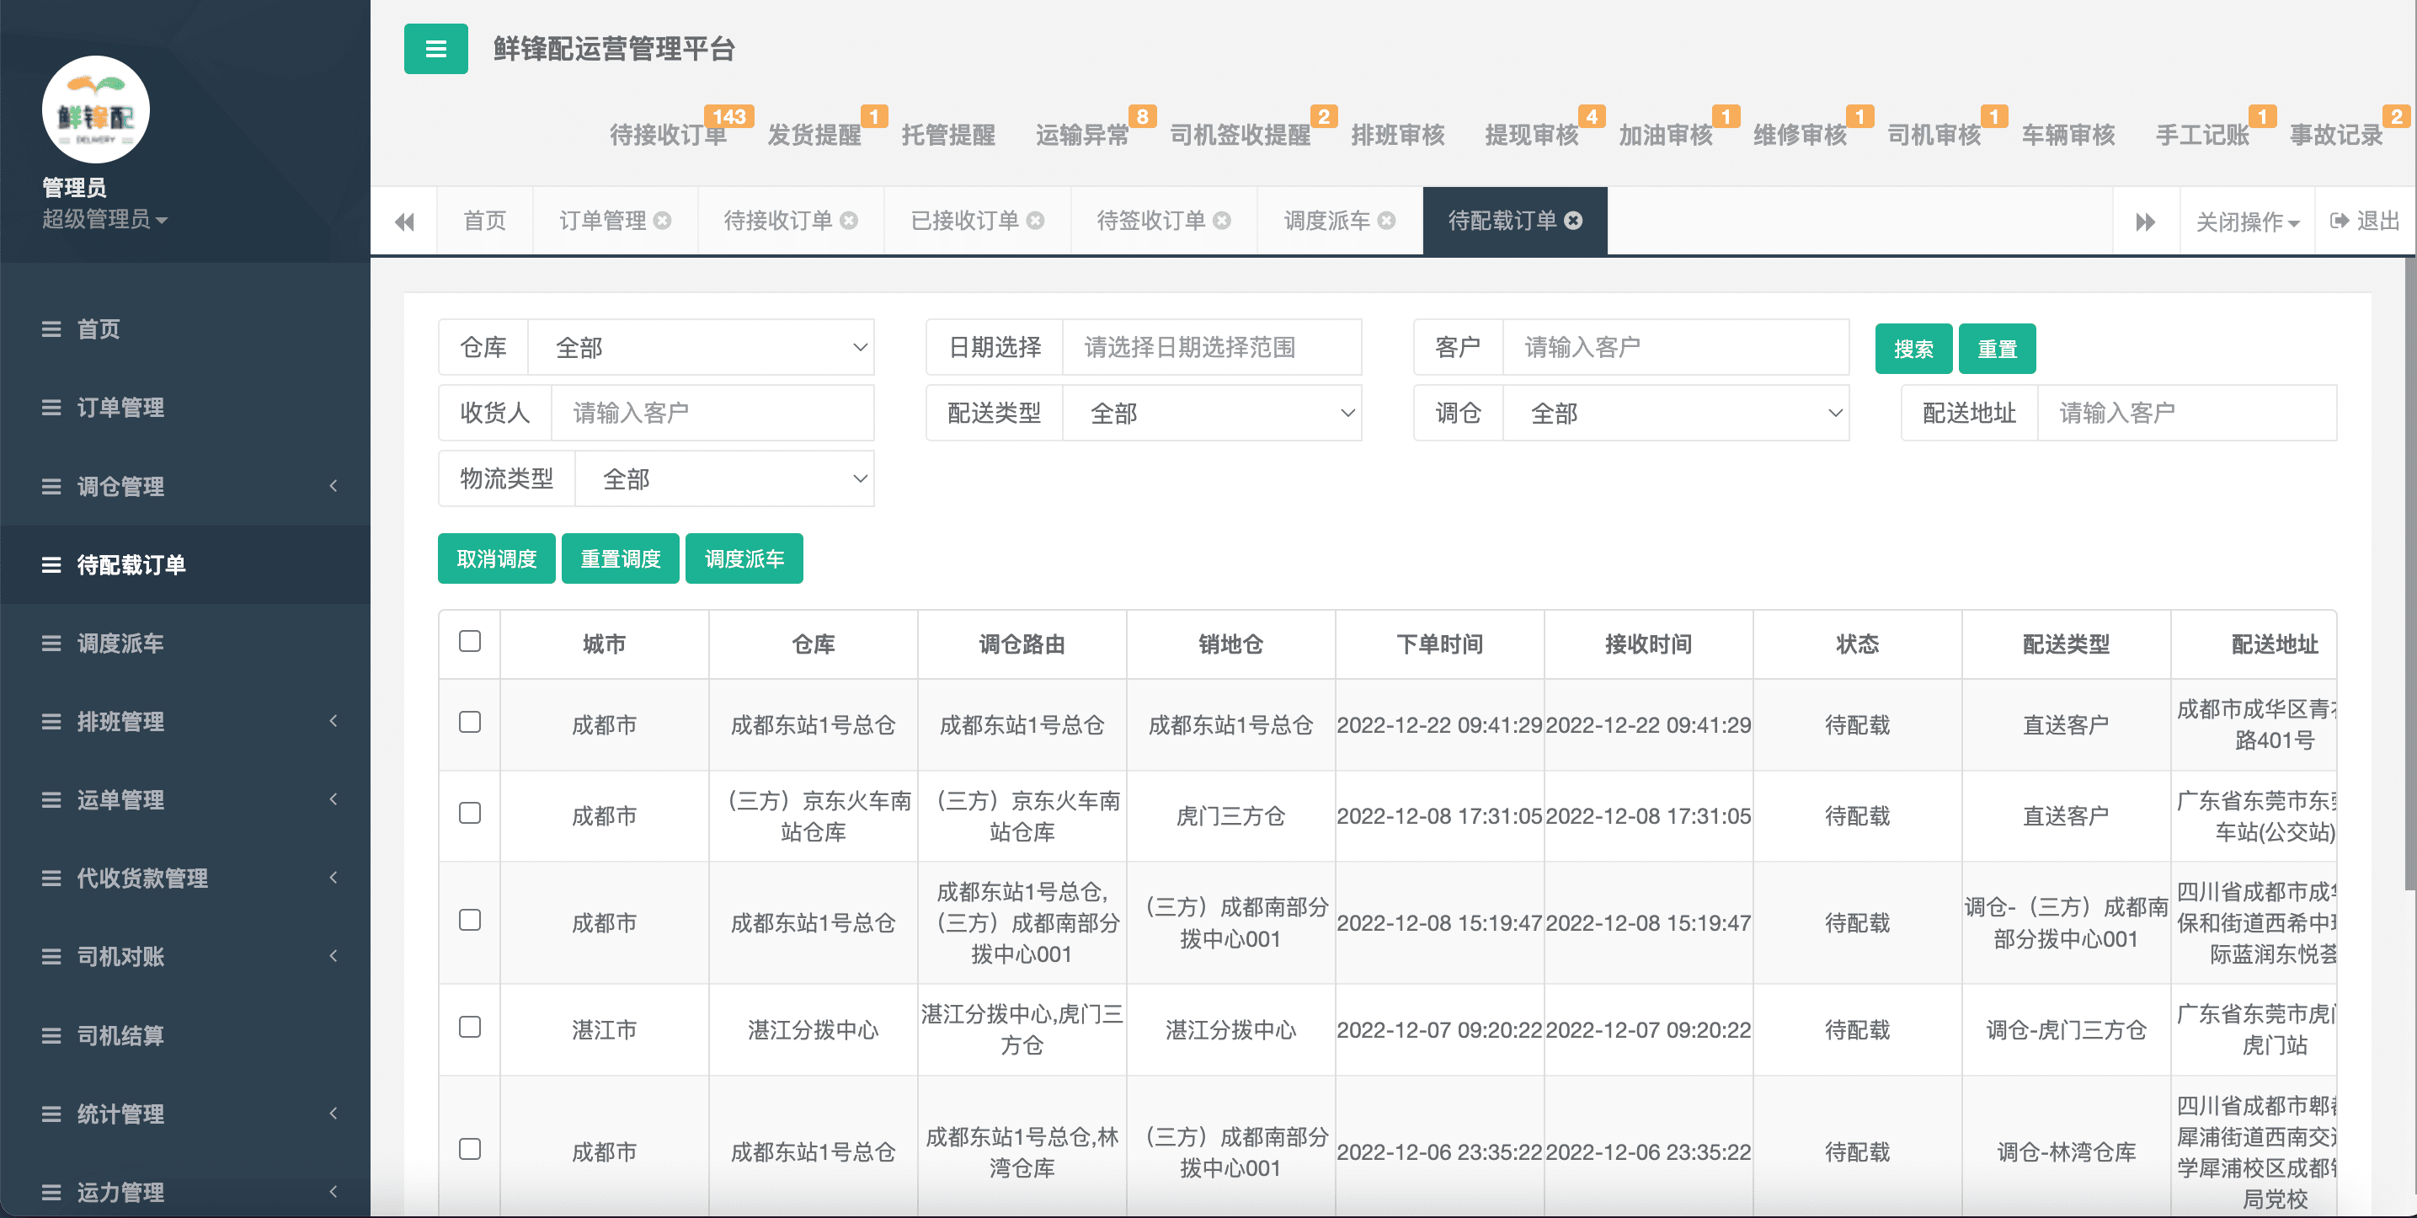Open 待接收订单 reminder with 143 badge
The image size is (2417, 1218).
pyautogui.click(x=668, y=135)
